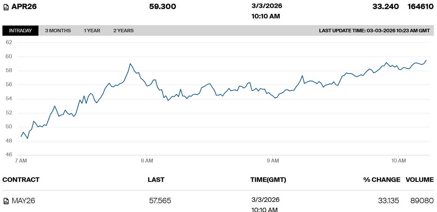Click the LAST column header

[x=156, y=180]
